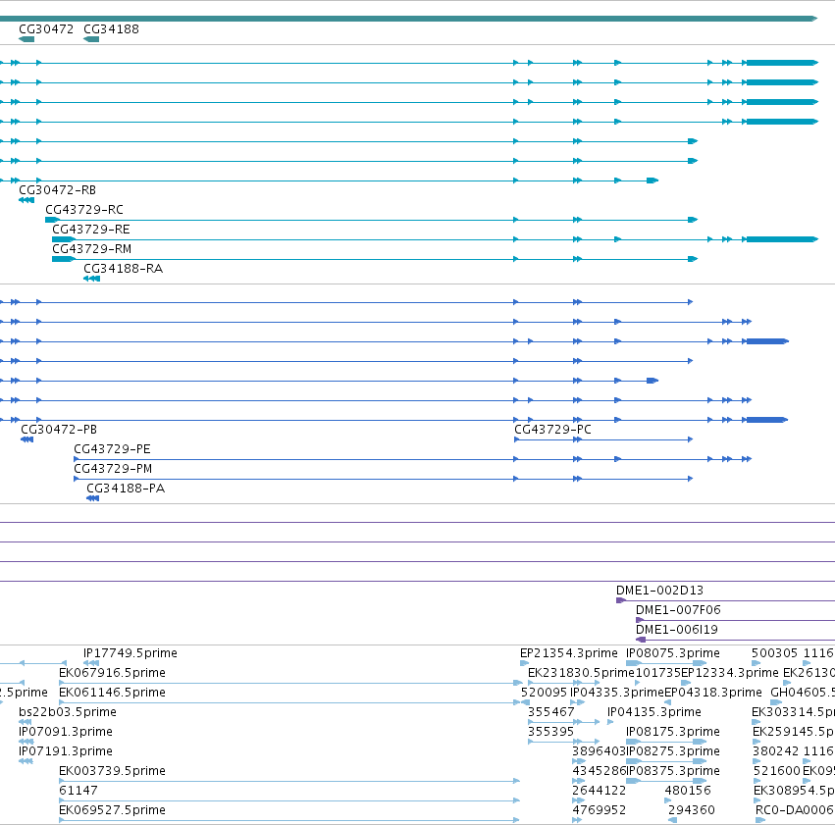
Task: Click the blue glyph beneath CG34188-PA
Action: tap(92, 498)
